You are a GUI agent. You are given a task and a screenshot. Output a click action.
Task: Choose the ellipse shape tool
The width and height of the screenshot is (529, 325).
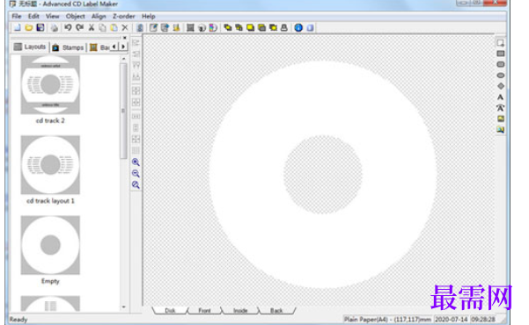(501, 76)
